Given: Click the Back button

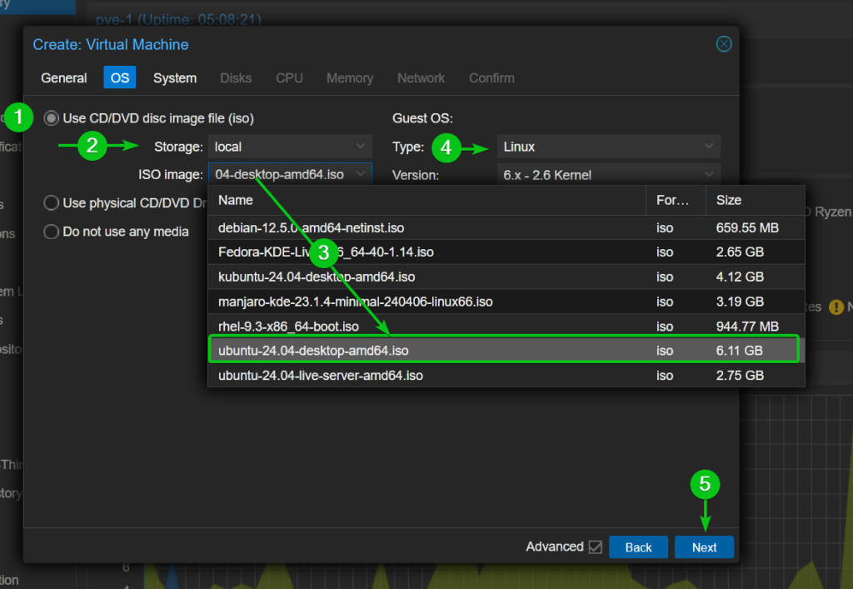Looking at the screenshot, I should [x=638, y=547].
